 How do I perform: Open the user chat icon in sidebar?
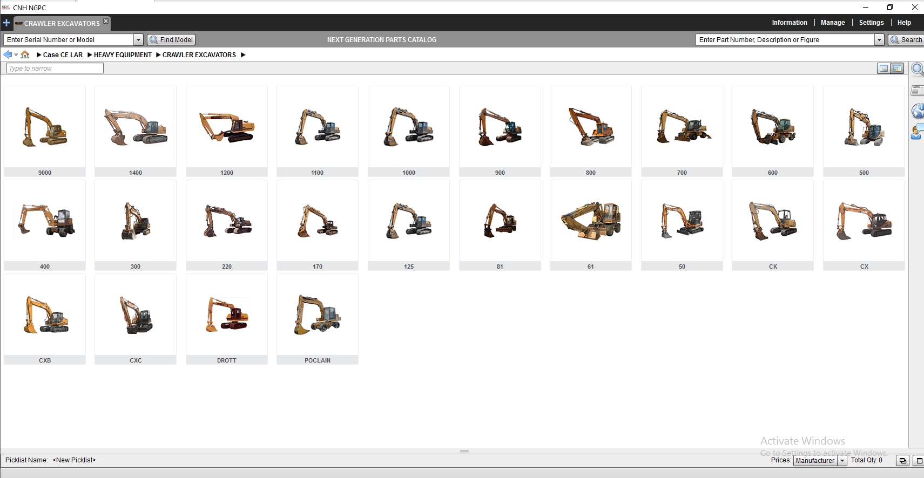917,132
